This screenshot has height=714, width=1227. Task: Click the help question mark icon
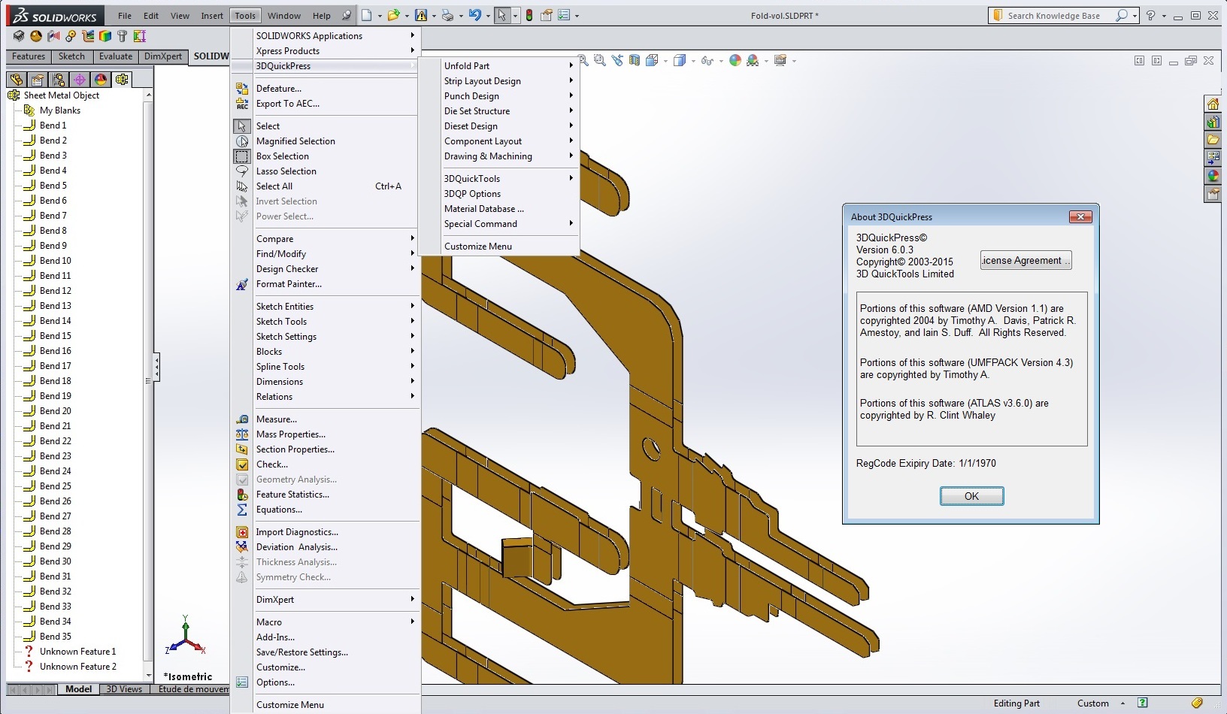[1150, 15]
